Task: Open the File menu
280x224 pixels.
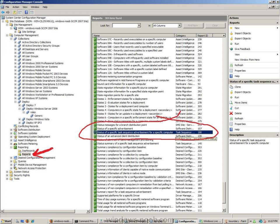Action: point(7,7)
